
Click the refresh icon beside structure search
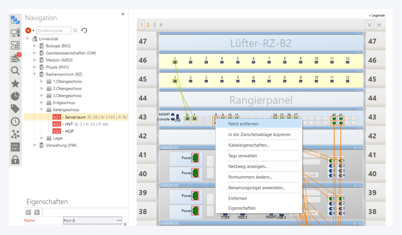click(x=84, y=30)
